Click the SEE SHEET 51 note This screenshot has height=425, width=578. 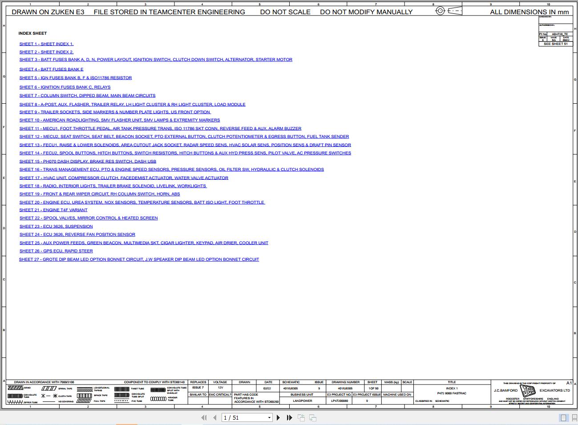point(556,44)
